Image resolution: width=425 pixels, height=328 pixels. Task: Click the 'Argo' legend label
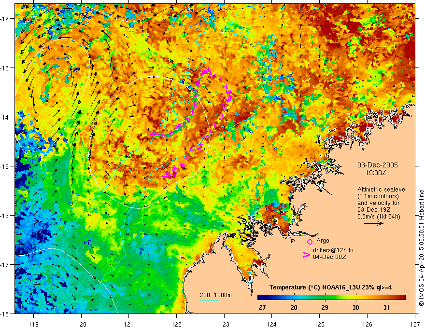(x=323, y=241)
